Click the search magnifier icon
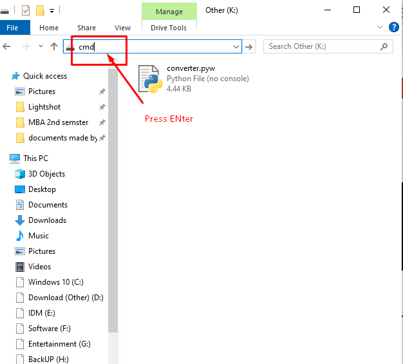 [x=384, y=46]
